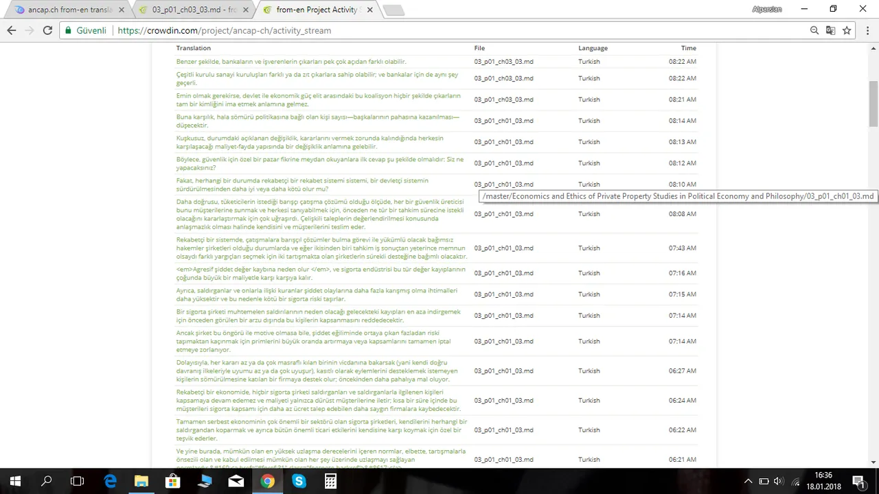This screenshot has width=879, height=494.
Task: Close the from-en Project Activity tab
Action: (369, 10)
